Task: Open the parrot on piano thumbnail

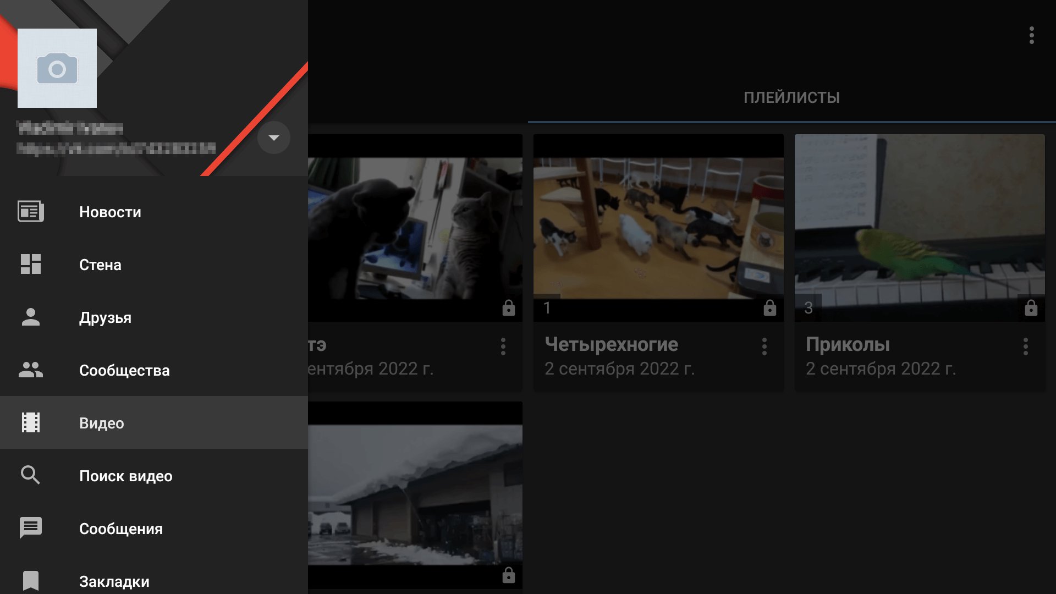Action: [x=919, y=228]
